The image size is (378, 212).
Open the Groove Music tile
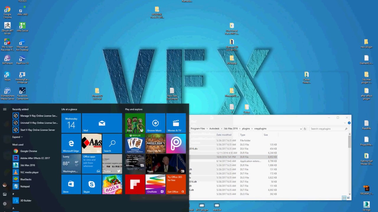(155, 123)
